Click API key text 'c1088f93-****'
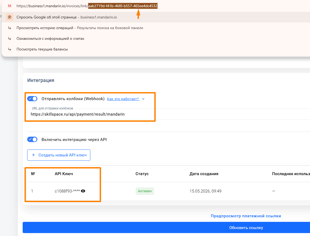Viewport: 310px width, 236px height. pyautogui.click(x=67, y=191)
